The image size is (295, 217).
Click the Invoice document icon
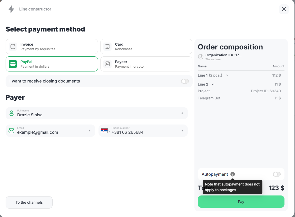coord(13,46)
